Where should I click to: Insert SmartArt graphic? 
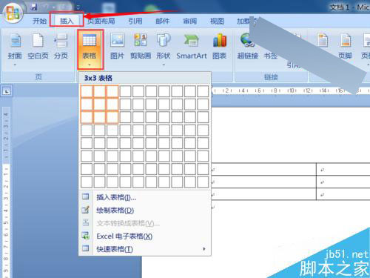192,47
